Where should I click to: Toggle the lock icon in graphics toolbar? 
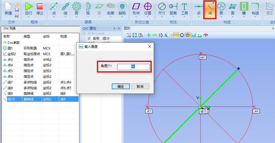tap(188, 35)
